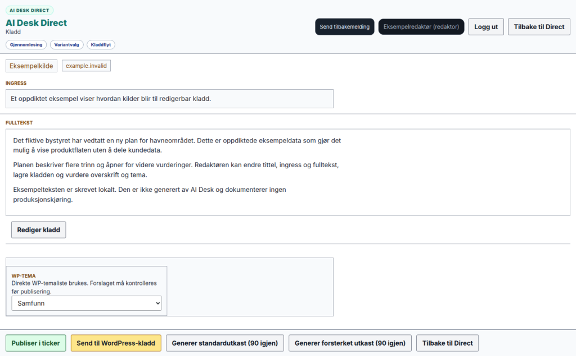Click Generer forsterket utkast (90 igjen)
Screen dimensions: 576x363
pos(350,343)
